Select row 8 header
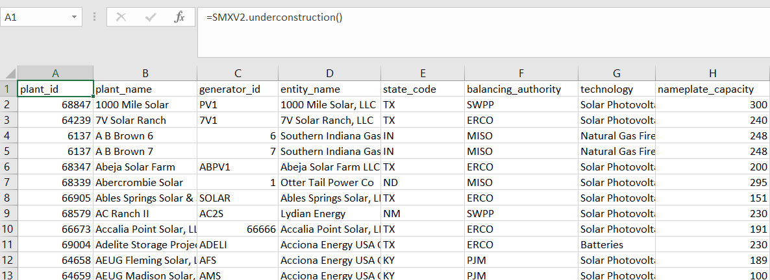Image resolution: width=770 pixels, height=280 pixels. [9, 198]
